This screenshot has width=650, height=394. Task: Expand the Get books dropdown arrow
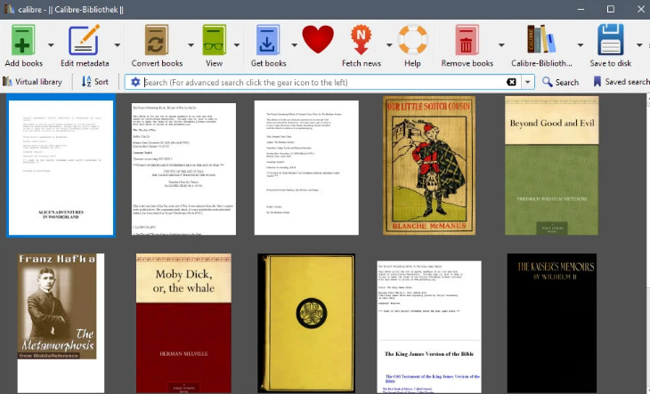pos(295,44)
